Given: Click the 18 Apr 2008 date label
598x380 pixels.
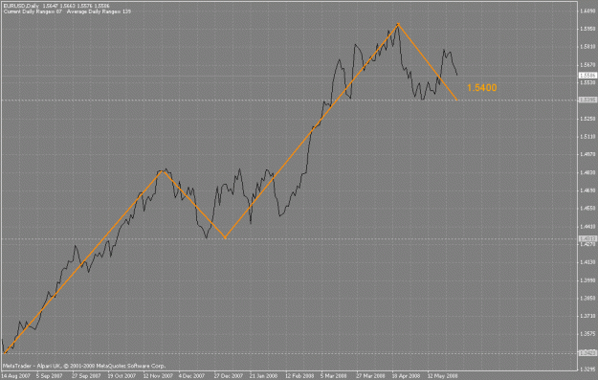Looking at the screenshot, I should (406, 376).
